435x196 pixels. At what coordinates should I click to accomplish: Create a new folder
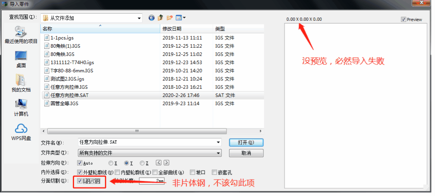(x=169, y=18)
